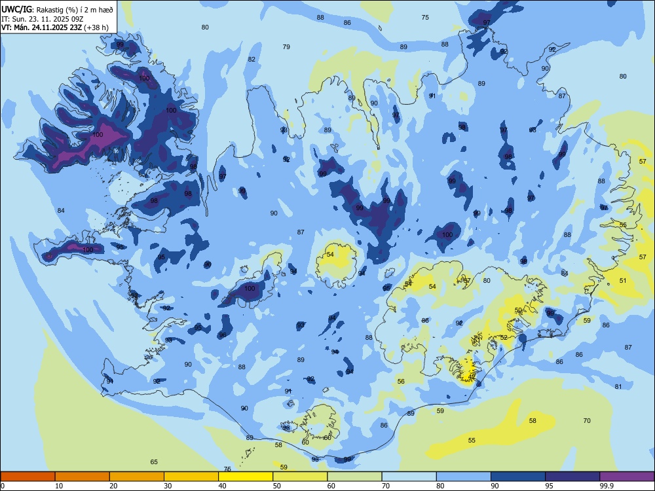
Task: Click the legend tick label '0'
Action: click(2, 486)
